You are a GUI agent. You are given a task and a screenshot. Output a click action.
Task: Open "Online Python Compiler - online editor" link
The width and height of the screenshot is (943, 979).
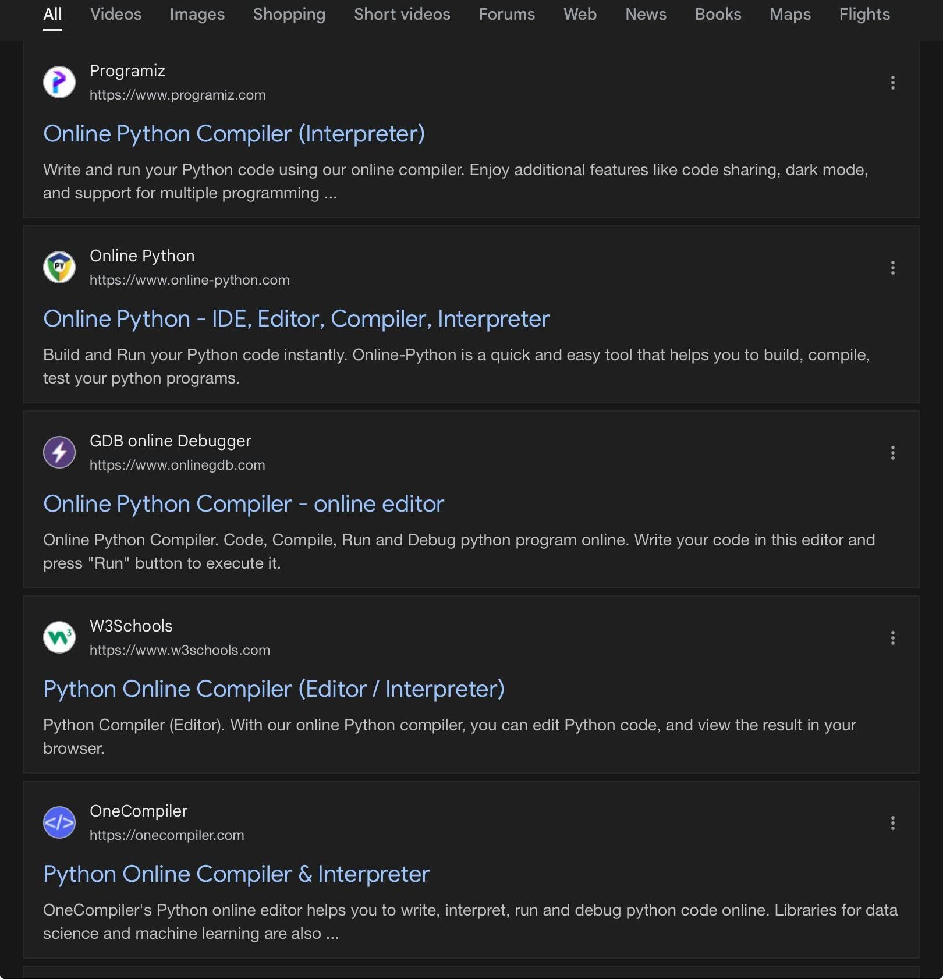(x=243, y=504)
